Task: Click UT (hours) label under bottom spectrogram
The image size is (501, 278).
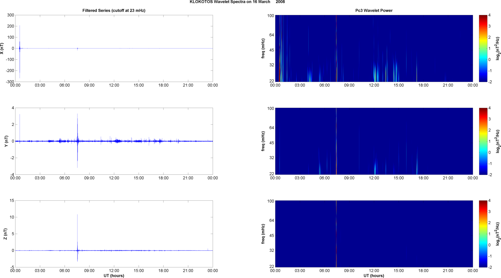Action: 374,275
